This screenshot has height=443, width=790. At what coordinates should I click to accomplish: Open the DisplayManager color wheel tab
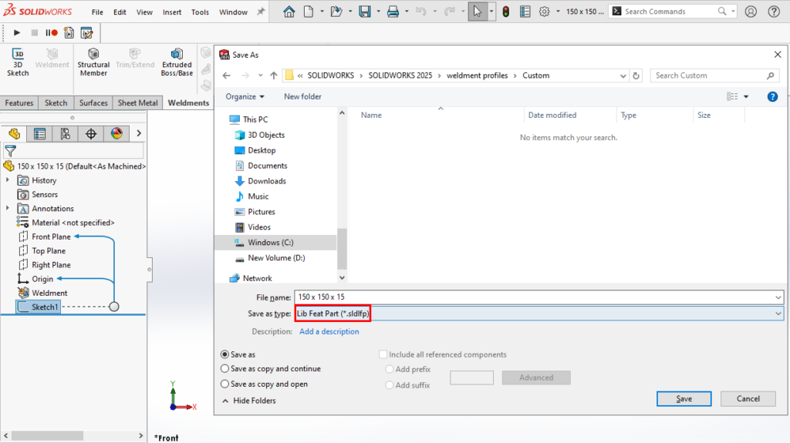(x=116, y=134)
